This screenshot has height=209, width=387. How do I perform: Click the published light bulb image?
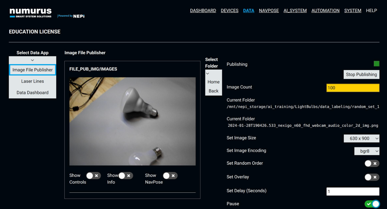(132, 121)
